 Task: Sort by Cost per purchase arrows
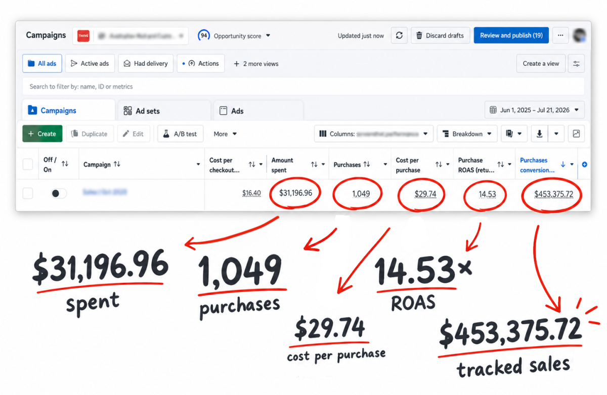[x=439, y=165]
